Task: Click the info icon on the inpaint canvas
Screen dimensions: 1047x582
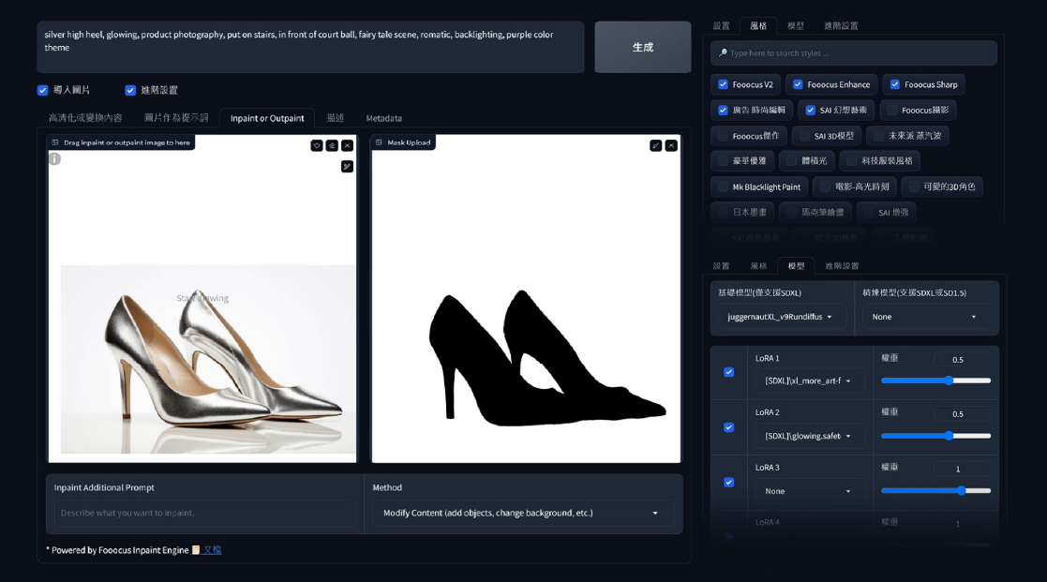Action: pyautogui.click(x=54, y=158)
